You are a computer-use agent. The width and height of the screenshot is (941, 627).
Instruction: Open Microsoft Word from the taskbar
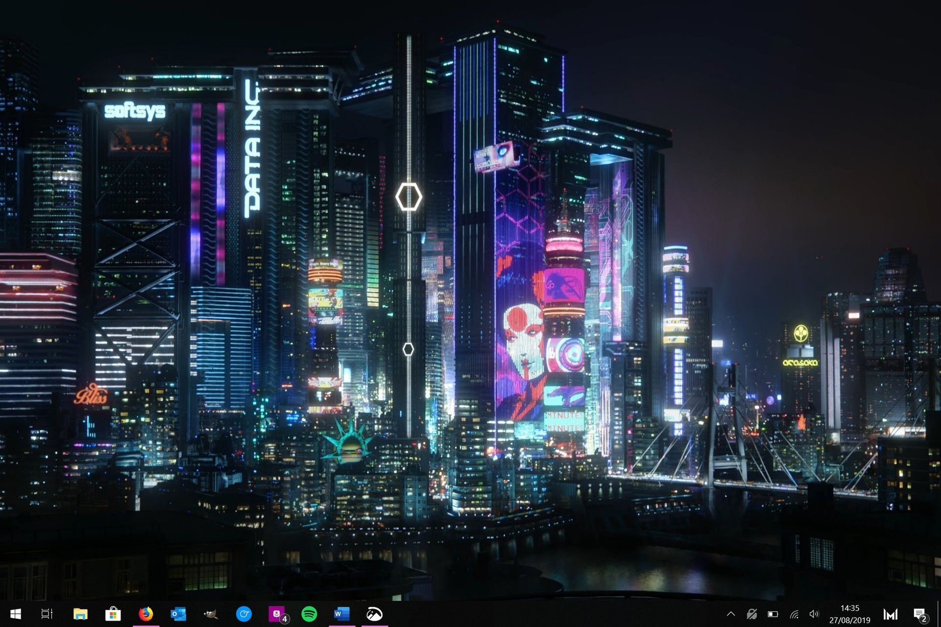click(x=342, y=613)
